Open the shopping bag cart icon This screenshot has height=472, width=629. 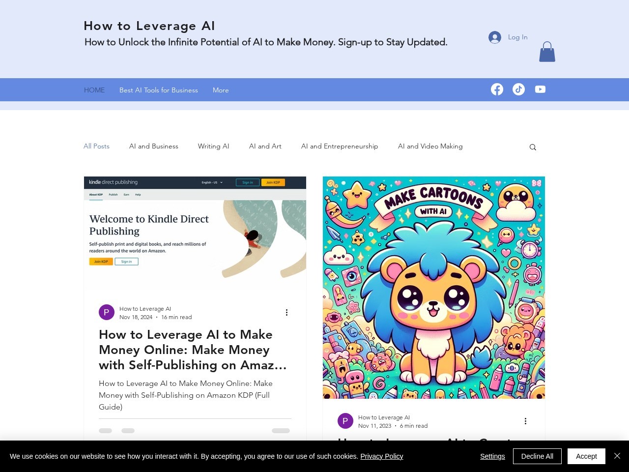[547, 52]
